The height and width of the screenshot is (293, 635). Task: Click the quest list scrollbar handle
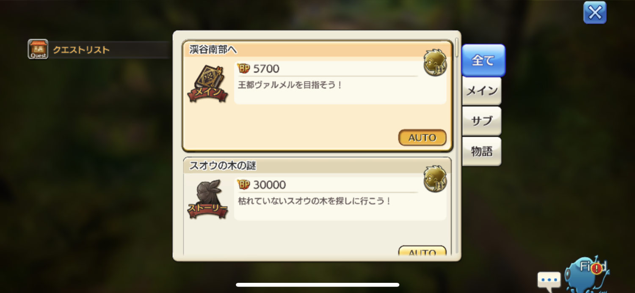pyautogui.click(x=457, y=47)
